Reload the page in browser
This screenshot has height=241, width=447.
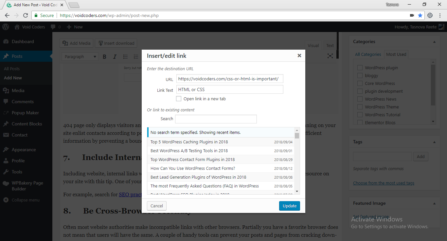pos(26,15)
